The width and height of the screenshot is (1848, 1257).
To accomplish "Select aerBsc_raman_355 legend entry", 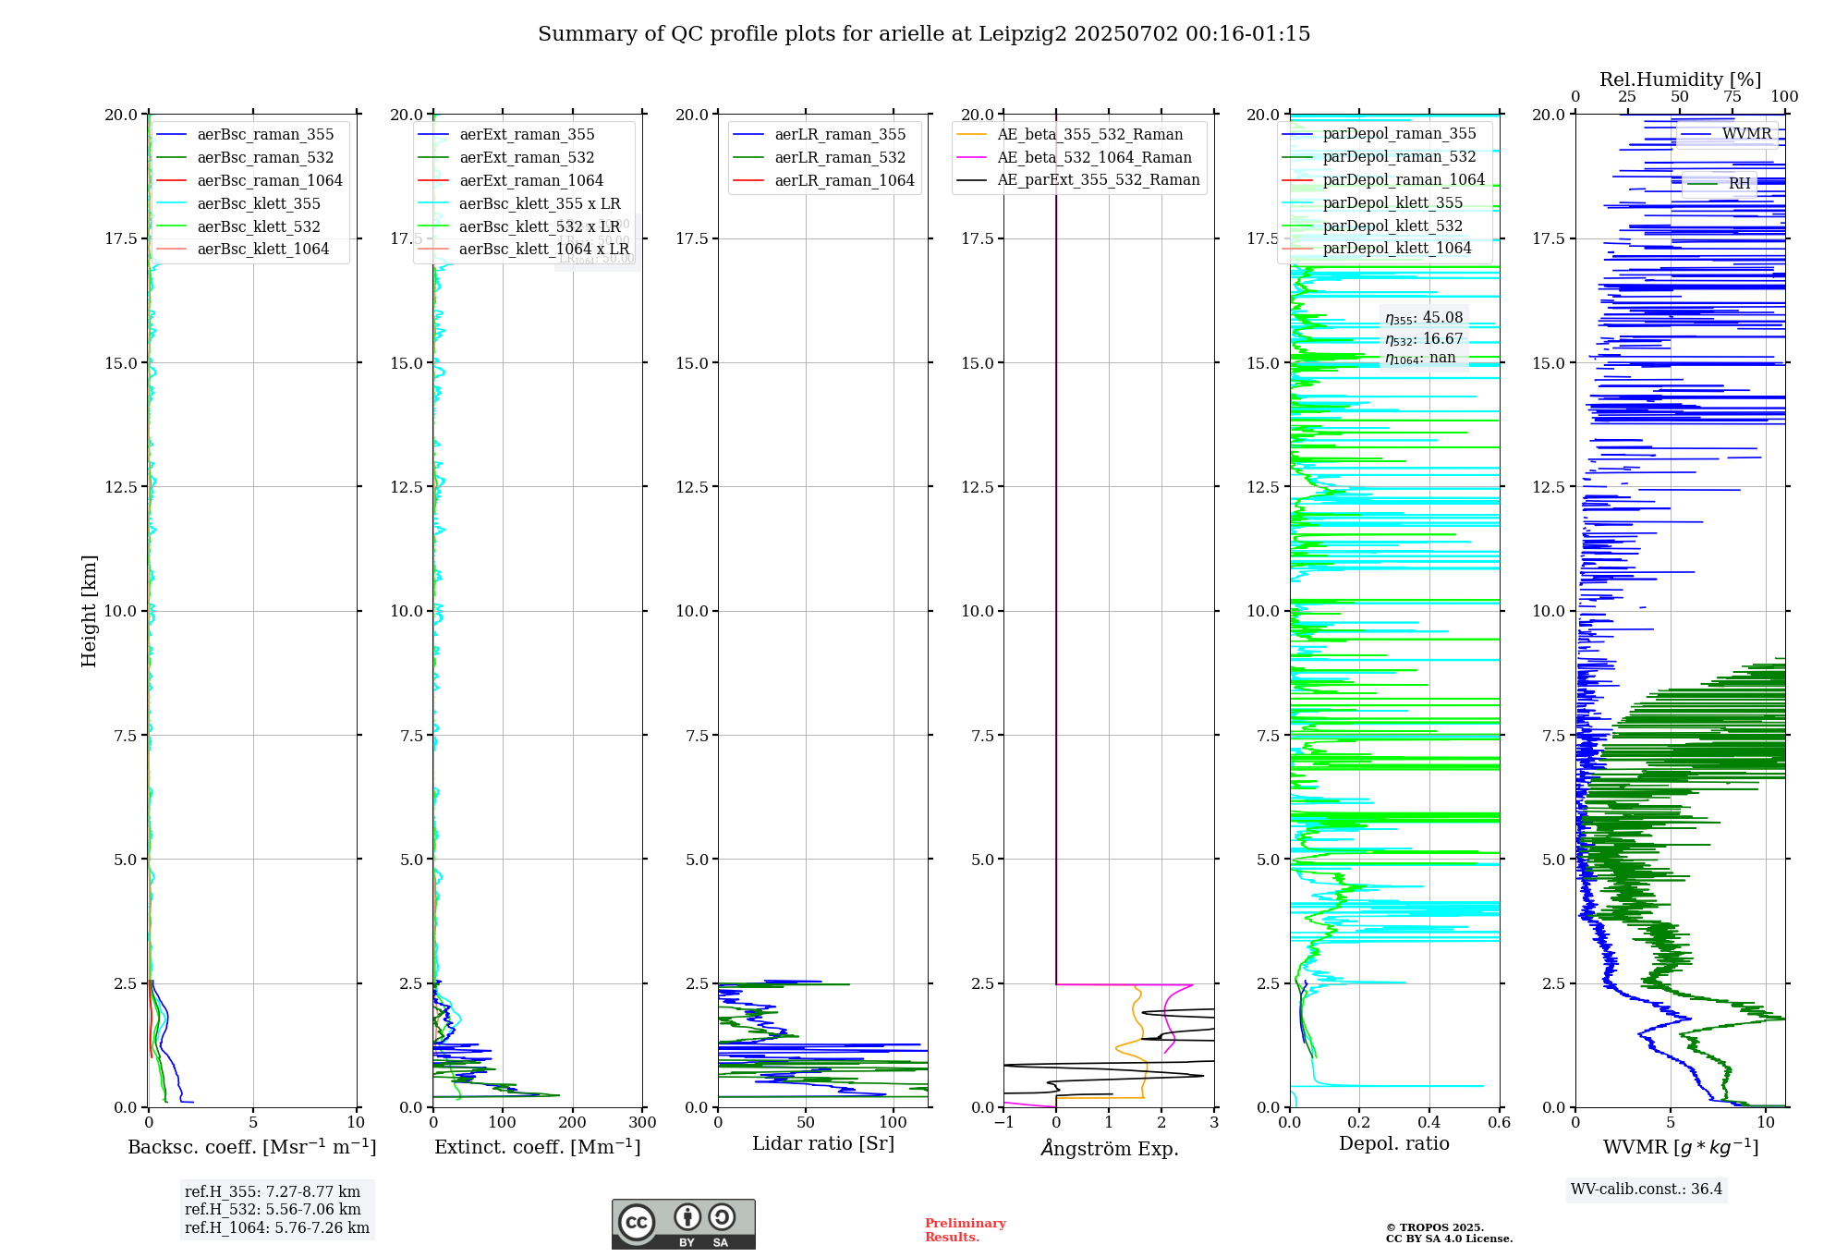I will [249, 135].
